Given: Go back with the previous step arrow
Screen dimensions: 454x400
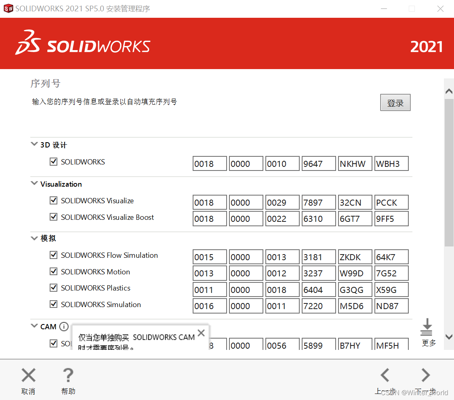Looking at the screenshot, I should 385,375.
